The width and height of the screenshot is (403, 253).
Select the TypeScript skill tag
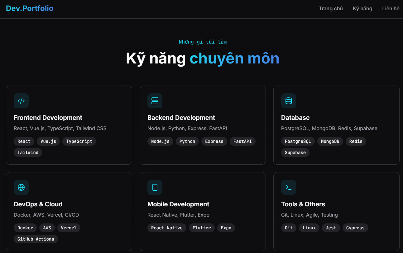(79, 141)
